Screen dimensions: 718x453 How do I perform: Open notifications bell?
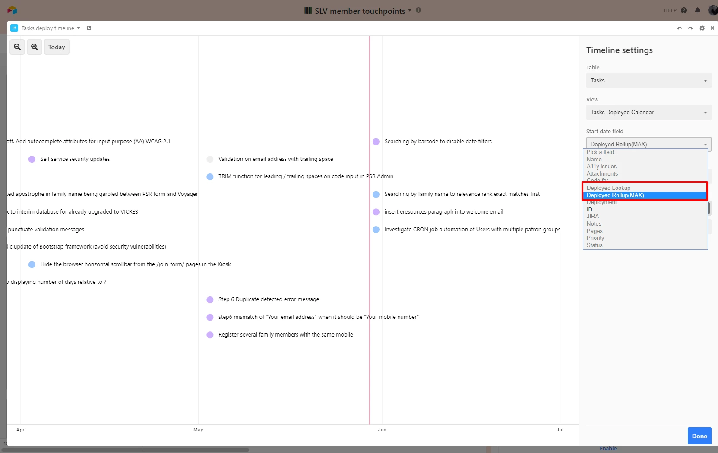[x=698, y=10]
